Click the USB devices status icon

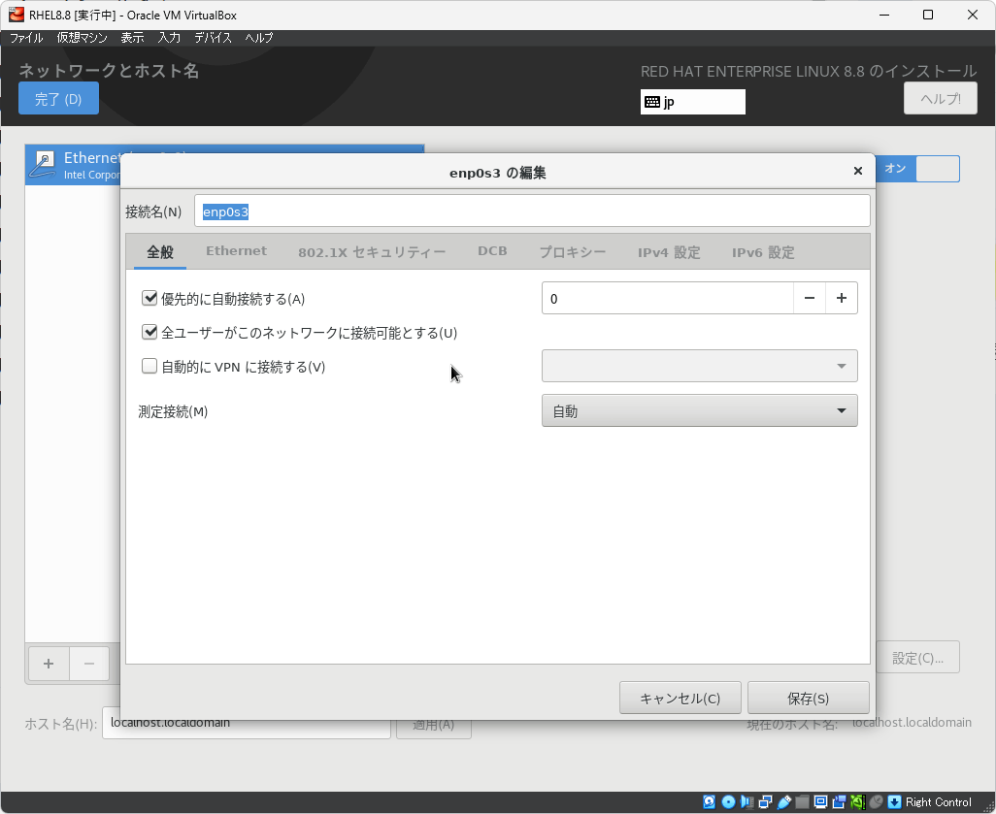(x=783, y=802)
